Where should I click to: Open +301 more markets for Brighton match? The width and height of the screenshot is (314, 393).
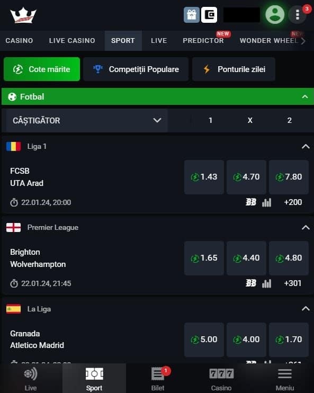click(293, 283)
